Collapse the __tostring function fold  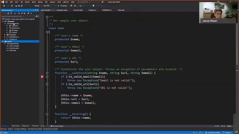click(47, 114)
